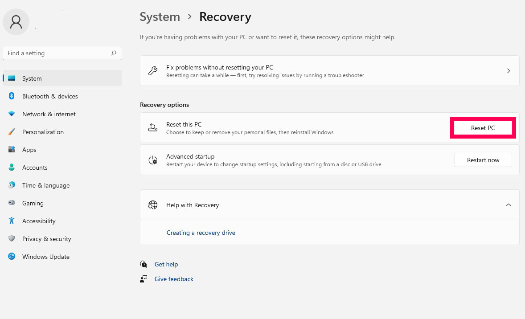Go to Accessibility settings
Viewport: 525px width, 319px height.
(x=62, y=221)
